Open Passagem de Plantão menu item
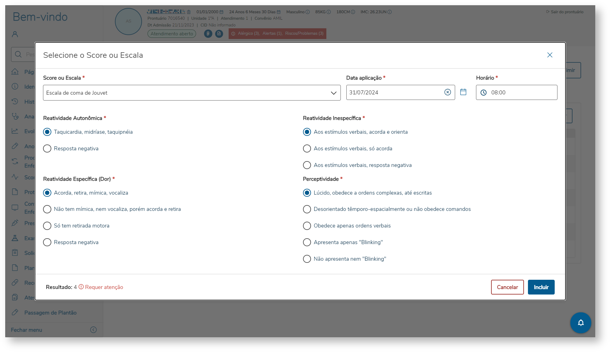610x352 pixels. coord(50,313)
